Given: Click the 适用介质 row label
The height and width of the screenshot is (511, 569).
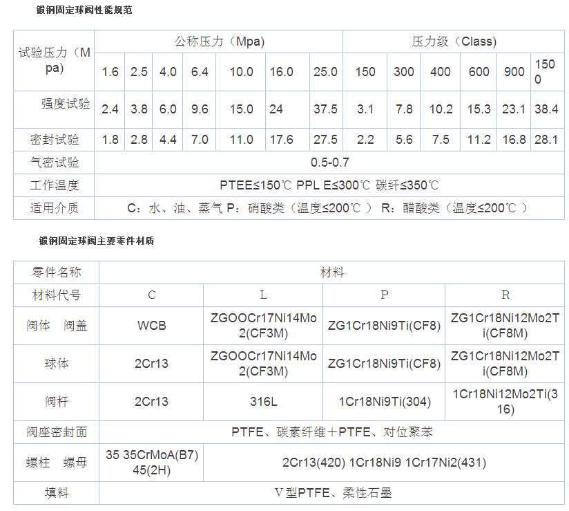Looking at the screenshot, I should tap(55, 207).
